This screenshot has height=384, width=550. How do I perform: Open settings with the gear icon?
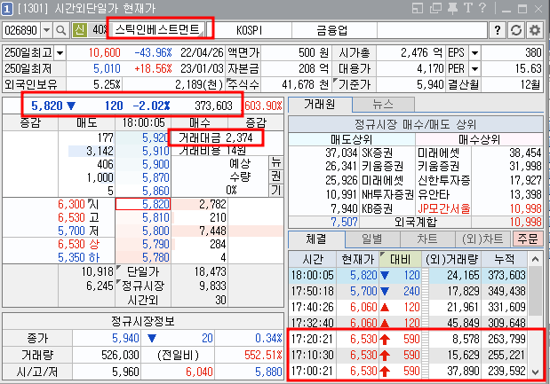click(535, 30)
